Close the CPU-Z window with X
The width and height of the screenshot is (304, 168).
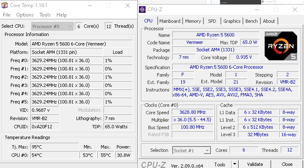coord(295,10)
